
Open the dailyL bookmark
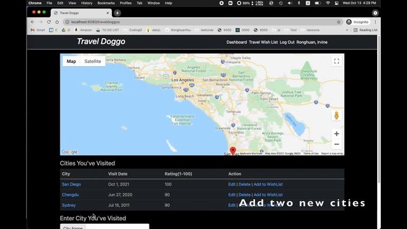click(154, 30)
